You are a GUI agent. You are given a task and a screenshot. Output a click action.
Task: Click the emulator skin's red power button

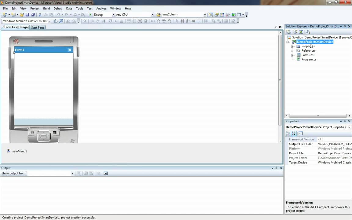tap(16, 41)
